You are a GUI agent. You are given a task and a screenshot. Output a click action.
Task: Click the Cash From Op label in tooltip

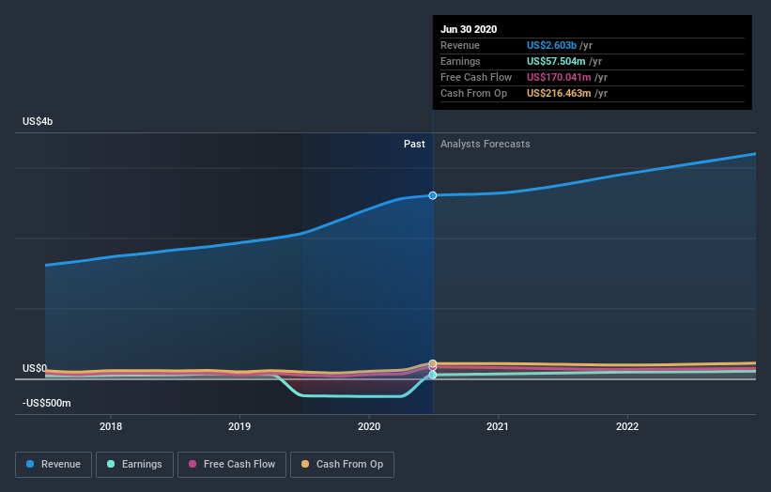tap(473, 93)
